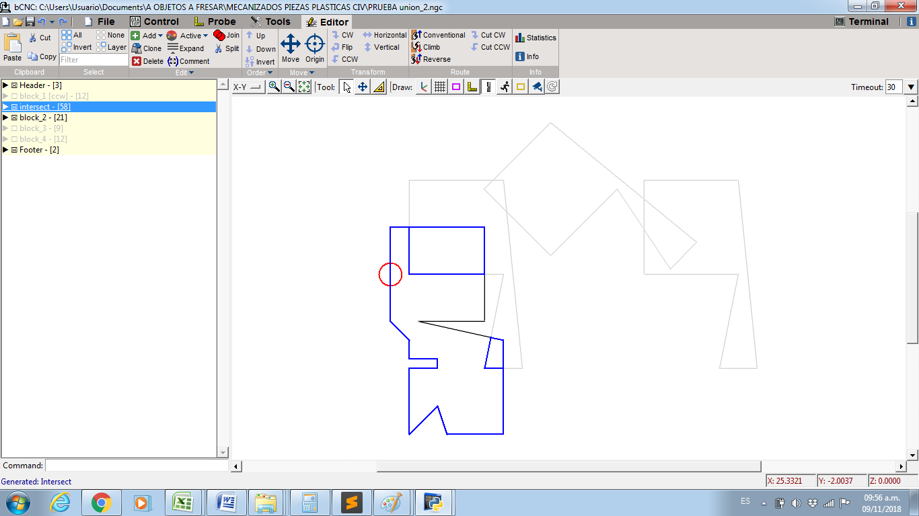This screenshot has height=516, width=919.
Task: Disable the block_2 checkbox
Action: pos(14,118)
